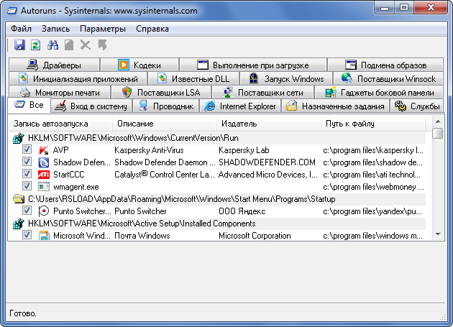
Task: Open the Параметры menu
Action: click(103, 29)
